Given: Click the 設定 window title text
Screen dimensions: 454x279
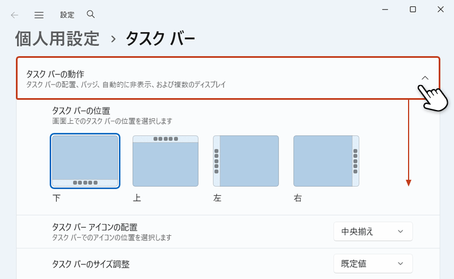Looking at the screenshot, I should click(x=67, y=15).
